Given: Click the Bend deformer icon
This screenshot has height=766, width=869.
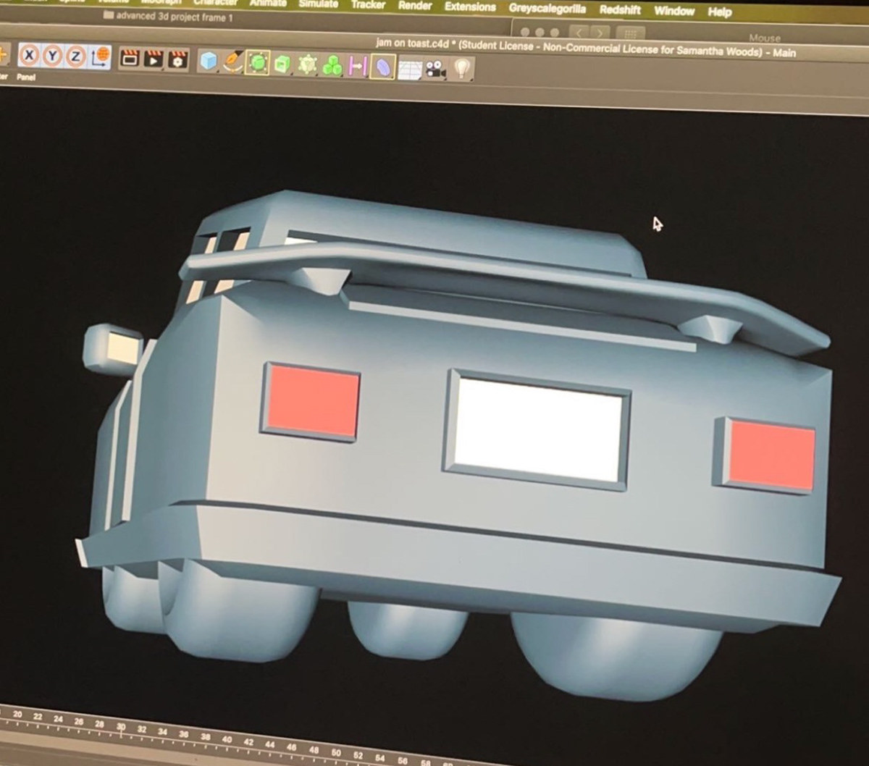Looking at the screenshot, I should [x=382, y=67].
